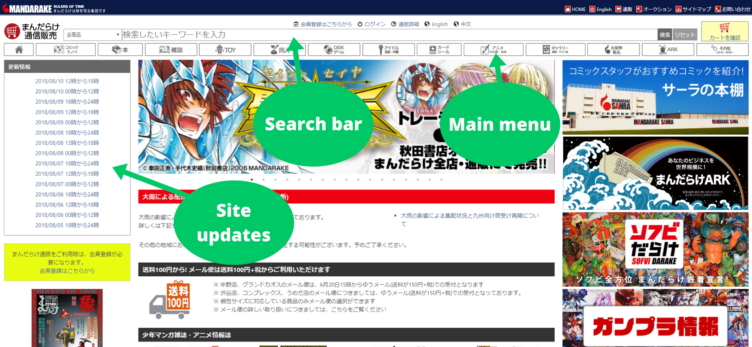Open update 2018/08/08 12時から18時
Viewport: 752px width, 347px height.
[x=67, y=143]
